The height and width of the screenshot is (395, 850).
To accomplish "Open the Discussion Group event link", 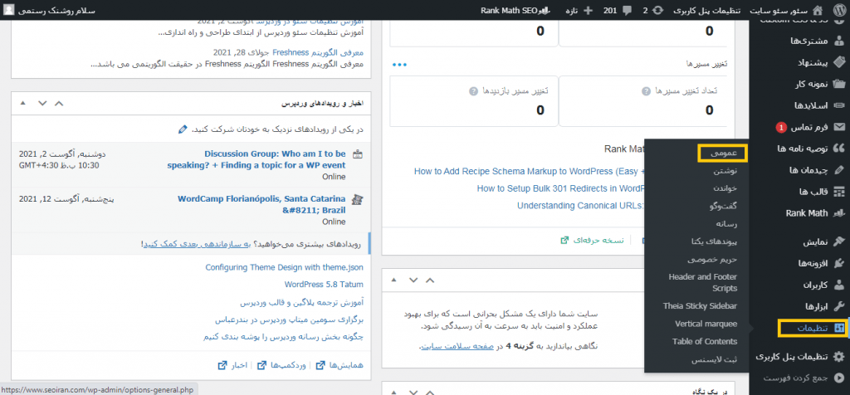I will pyautogui.click(x=256, y=160).
